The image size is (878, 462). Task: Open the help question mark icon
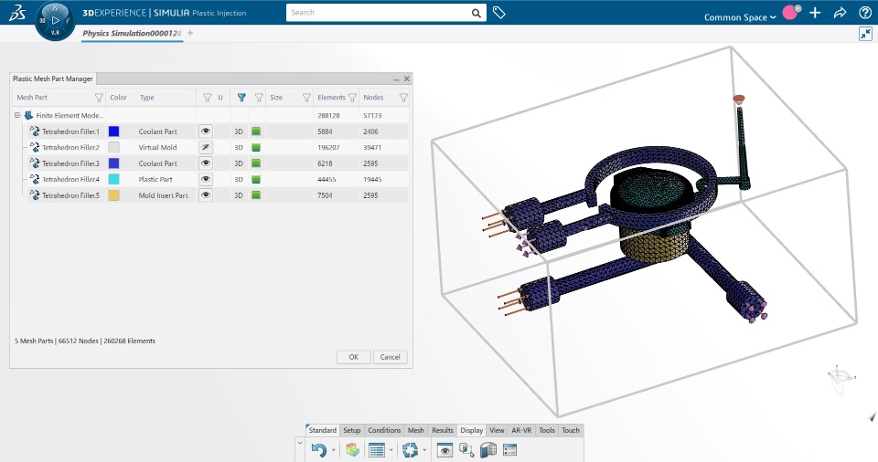864,14
